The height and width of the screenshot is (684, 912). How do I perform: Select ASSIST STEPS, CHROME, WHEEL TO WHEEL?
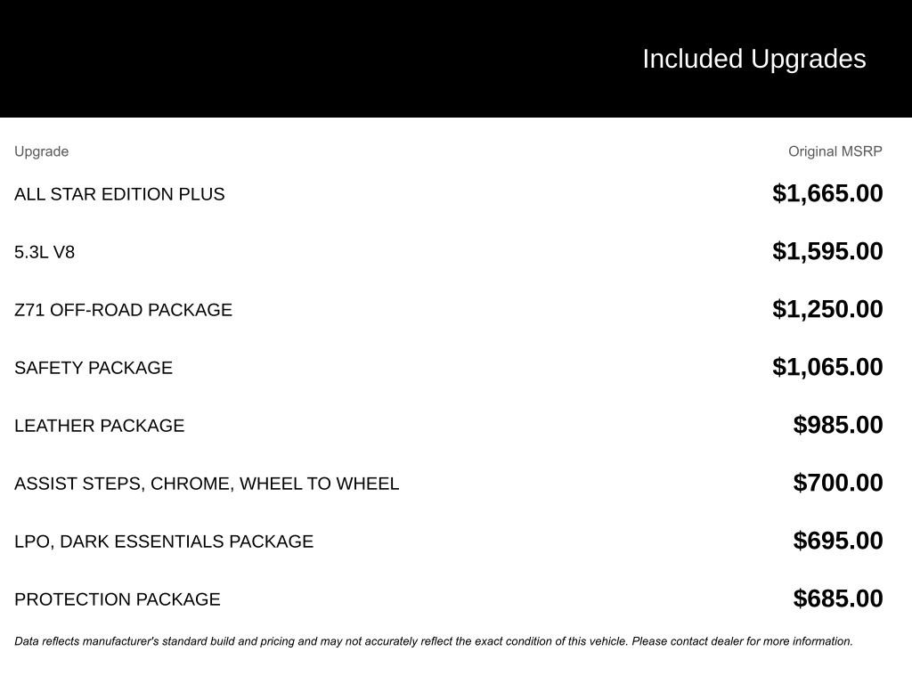coord(207,484)
